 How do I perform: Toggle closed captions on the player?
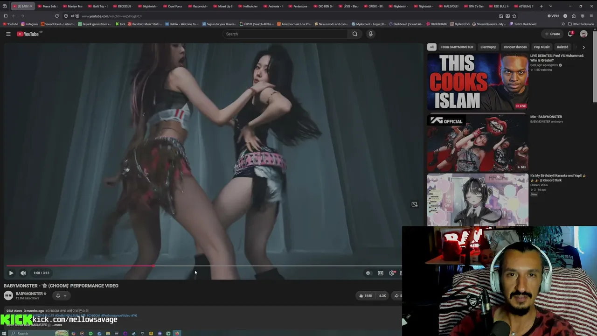381,273
